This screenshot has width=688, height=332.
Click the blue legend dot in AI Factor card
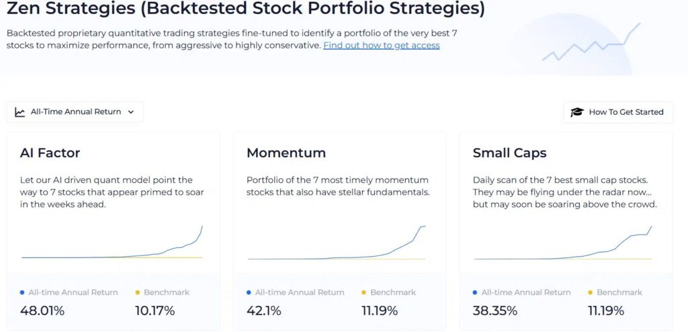pos(22,292)
